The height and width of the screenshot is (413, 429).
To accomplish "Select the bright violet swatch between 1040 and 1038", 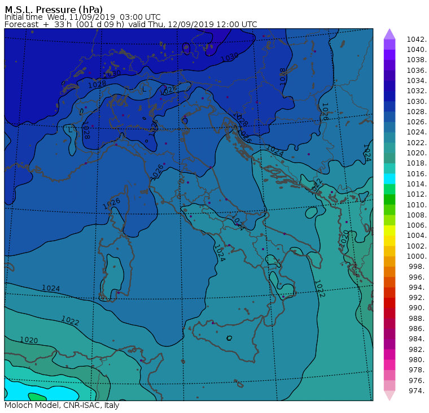I will point(389,55).
